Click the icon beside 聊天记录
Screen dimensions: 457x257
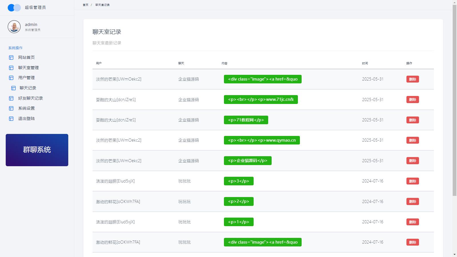[13, 88]
